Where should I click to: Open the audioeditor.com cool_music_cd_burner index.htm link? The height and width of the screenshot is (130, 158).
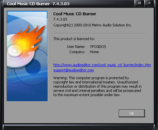coord(102,65)
